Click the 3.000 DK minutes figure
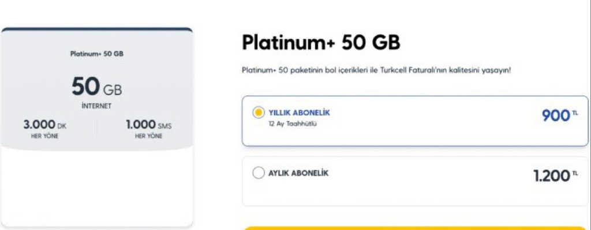Image resolution: width=591 pixels, height=230 pixels. point(45,125)
